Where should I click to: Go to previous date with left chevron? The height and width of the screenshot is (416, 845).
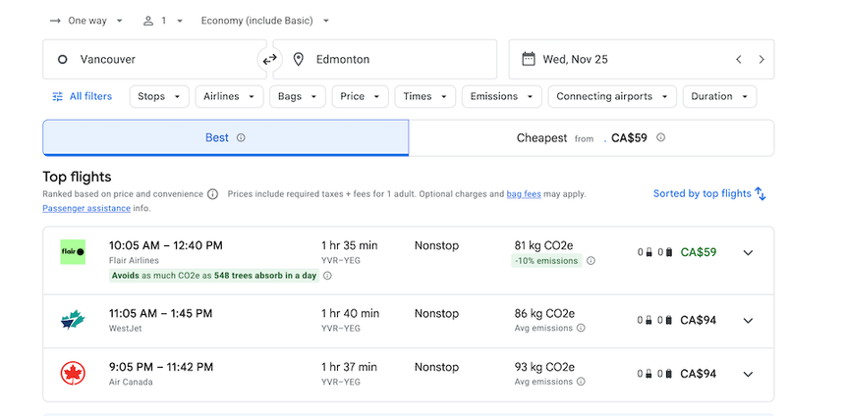(739, 59)
